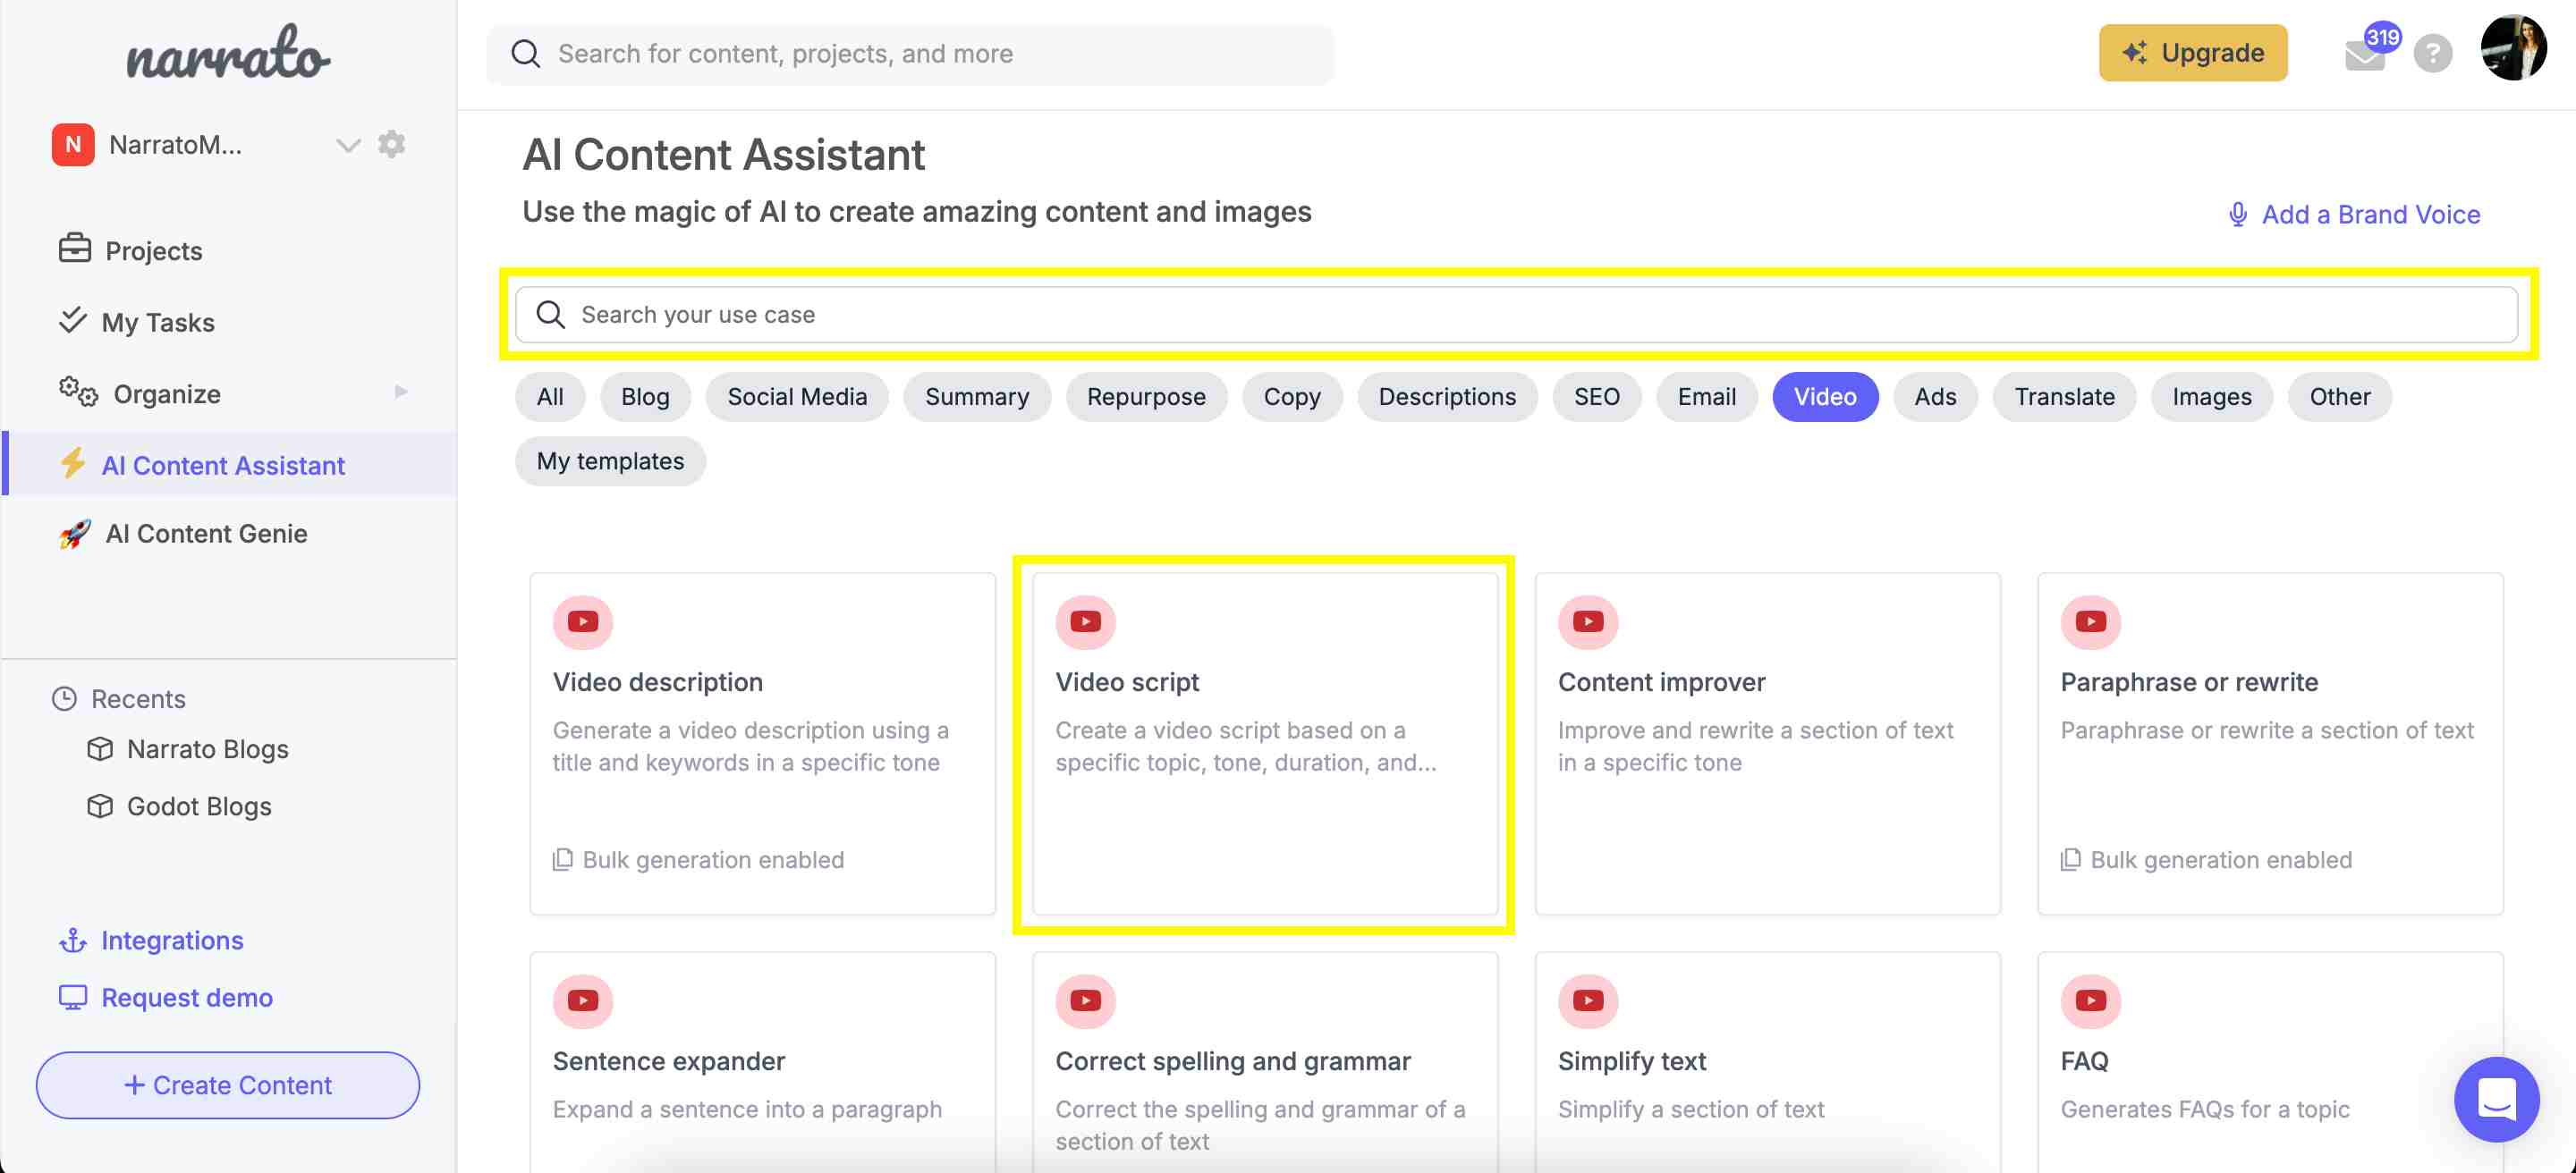Select the Blog filter tab
This screenshot has height=1173, width=2576.
click(x=645, y=397)
